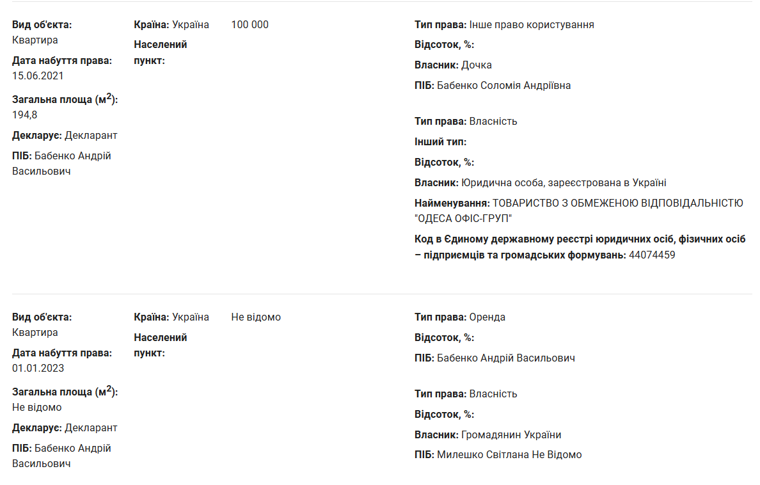Select the total area value 194,8

point(25,115)
